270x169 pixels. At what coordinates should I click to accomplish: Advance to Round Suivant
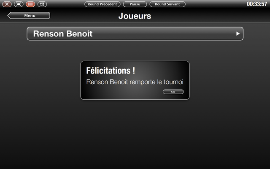point(167,4)
